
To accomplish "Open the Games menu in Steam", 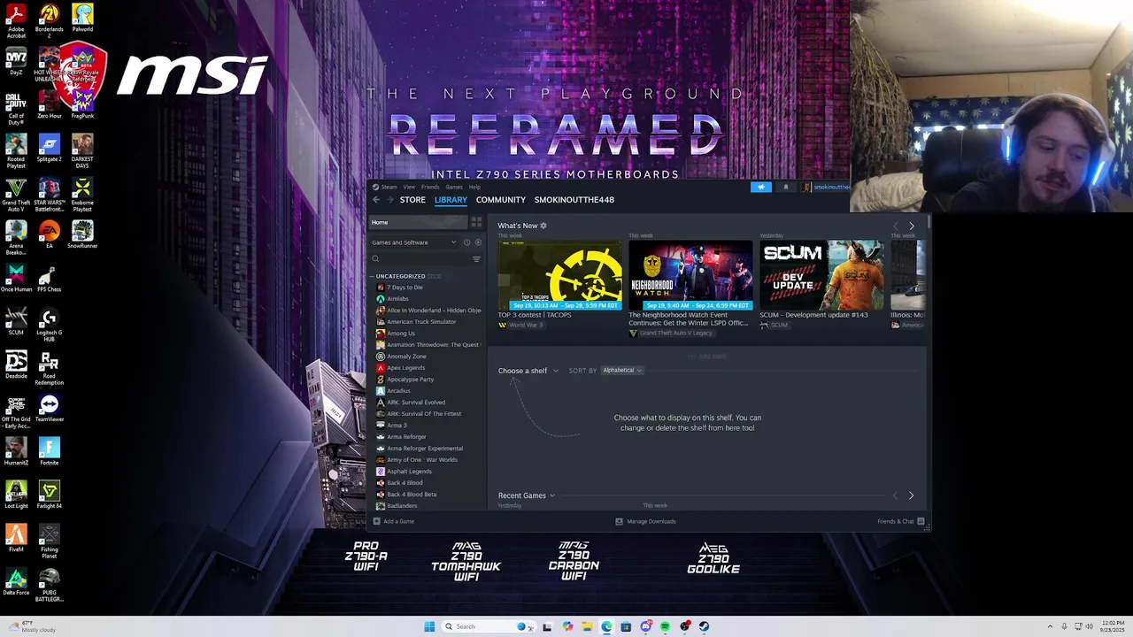I will (454, 188).
